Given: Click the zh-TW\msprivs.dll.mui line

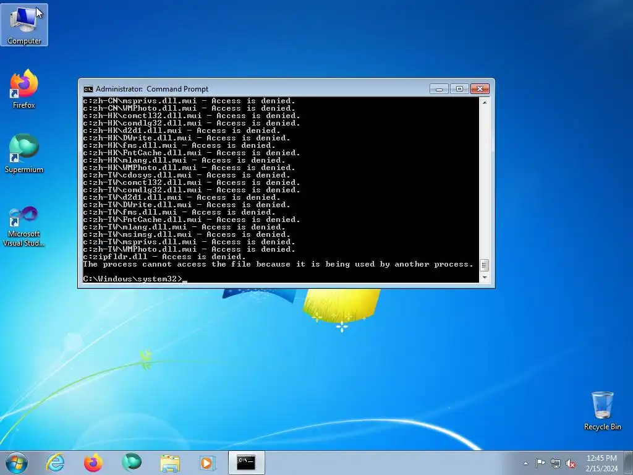Looking at the screenshot, I should [x=189, y=242].
